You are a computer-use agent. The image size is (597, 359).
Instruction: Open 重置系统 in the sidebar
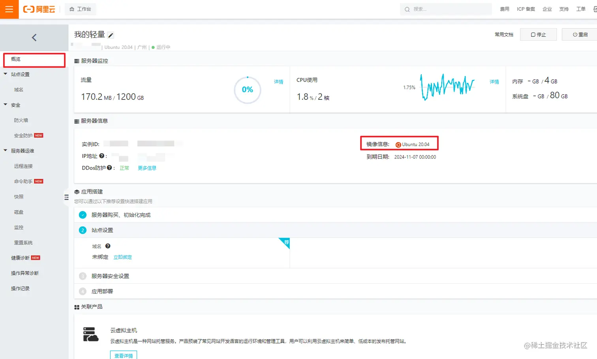23,243
